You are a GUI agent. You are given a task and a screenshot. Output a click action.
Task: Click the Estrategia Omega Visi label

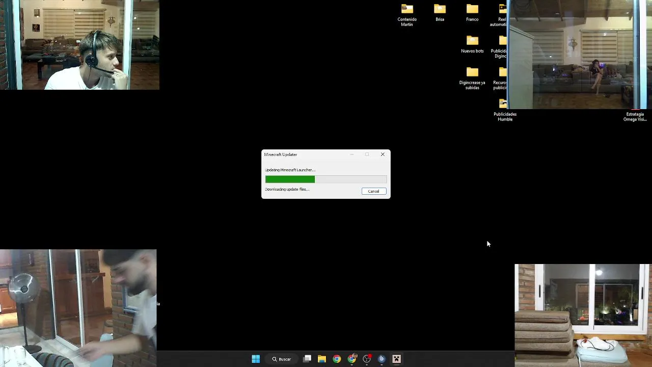coord(635,117)
